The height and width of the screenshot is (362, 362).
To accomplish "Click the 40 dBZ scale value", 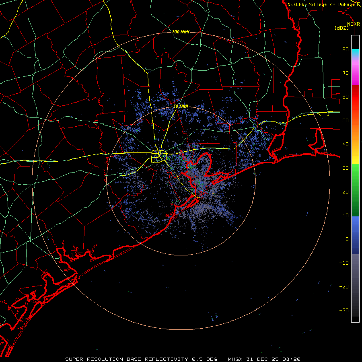I will click(x=346, y=144).
